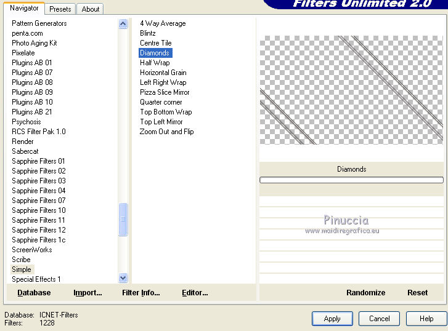Open Help
The image size is (448, 331).
point(426,319)
